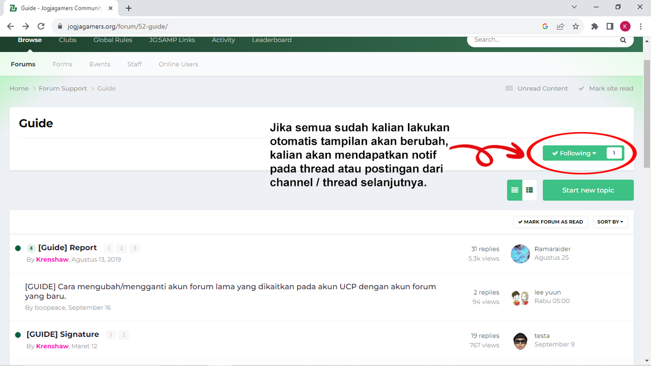
Task: Select the Forums sub-tab
Action: click(x=23, y=64)
